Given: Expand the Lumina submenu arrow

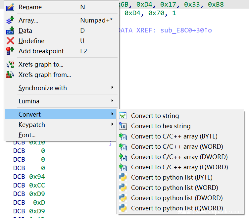Looking at the screenshot, I should [112, 101].
